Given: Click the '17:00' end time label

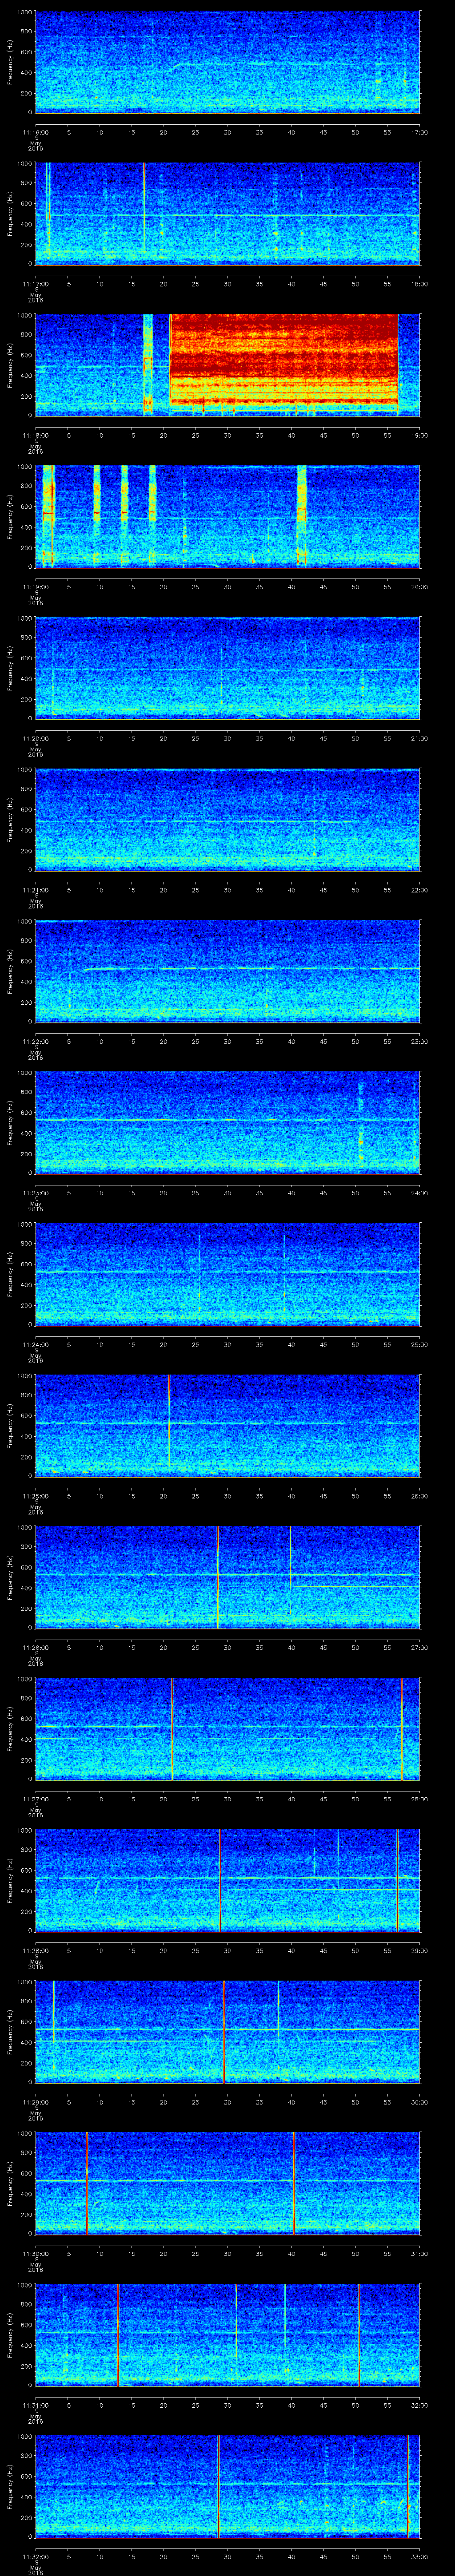Looking at the screenshot, I should [x=419, y=132].
